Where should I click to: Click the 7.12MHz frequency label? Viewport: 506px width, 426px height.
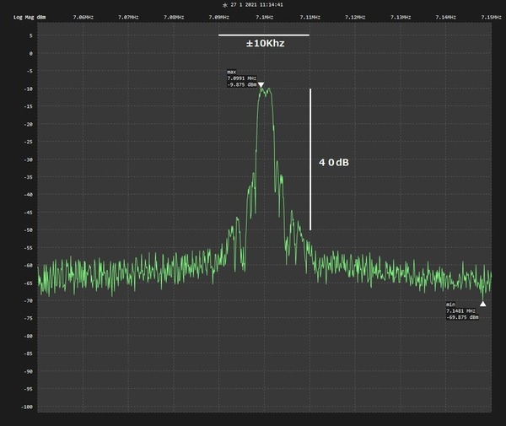point(355,17)
